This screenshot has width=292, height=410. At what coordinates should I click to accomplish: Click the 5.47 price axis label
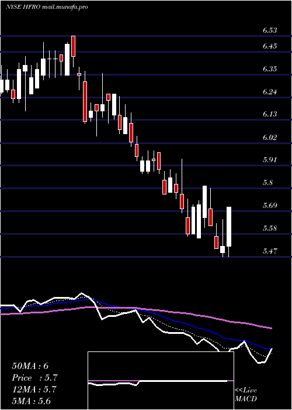click(270, 251)
